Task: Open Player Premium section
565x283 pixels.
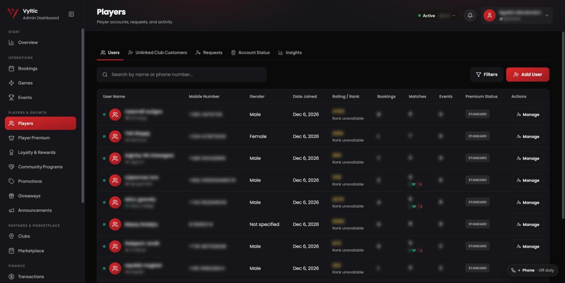Action: [40, 138]
